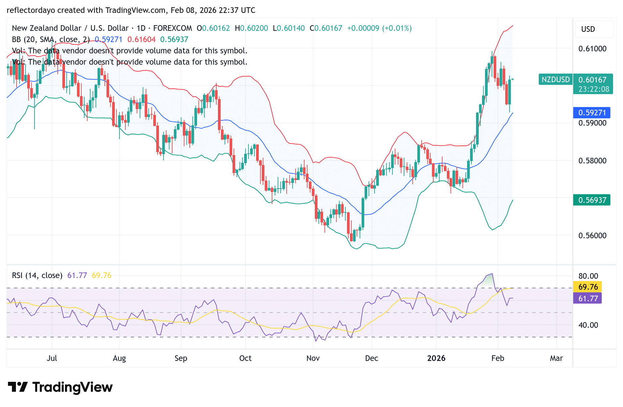Click the 2026 marker on the timeline
623x407 pixels.
point(437,358)
